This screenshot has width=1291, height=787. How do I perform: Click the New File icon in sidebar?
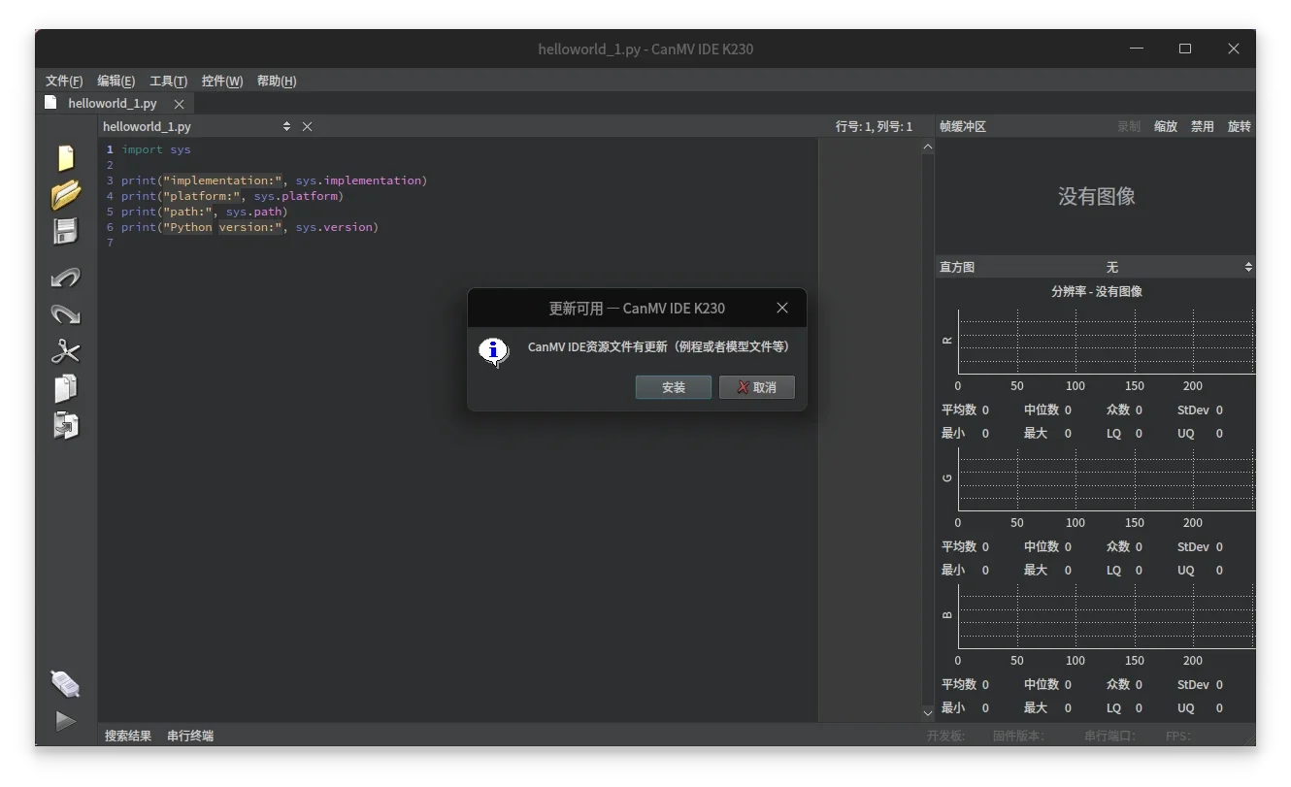65,157
